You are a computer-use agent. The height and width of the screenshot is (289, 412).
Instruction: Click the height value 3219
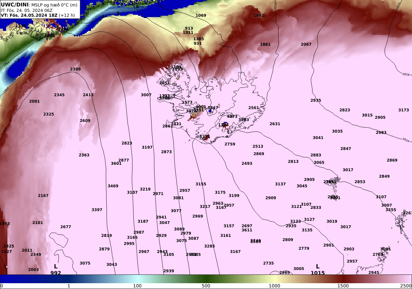click(145, 189)
